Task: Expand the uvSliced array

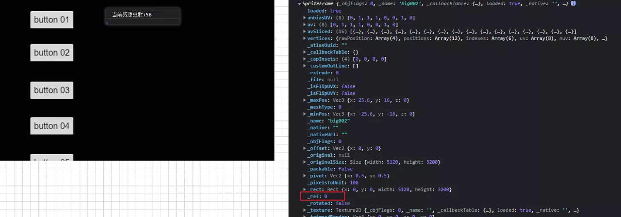Action: (305, 32)
